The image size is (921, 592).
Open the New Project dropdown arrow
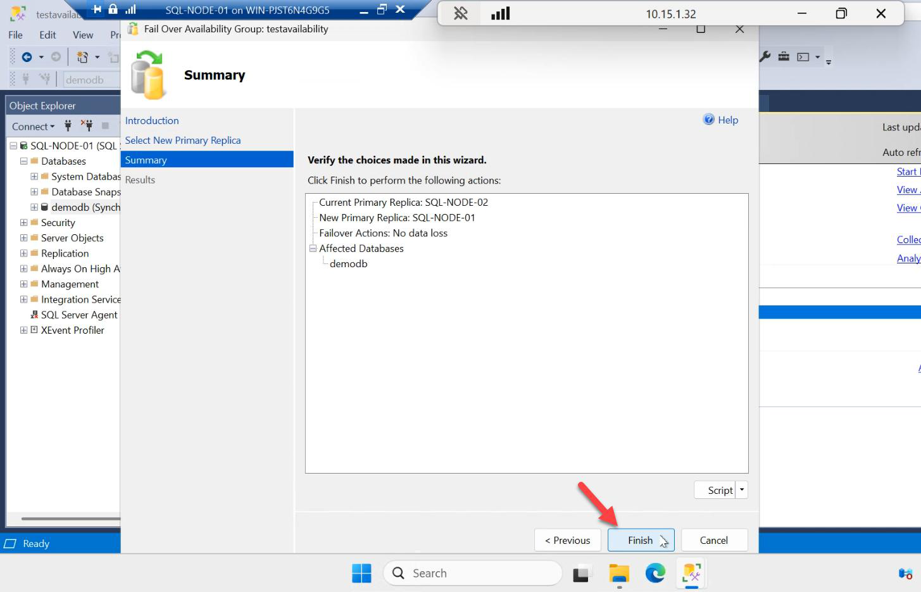pyautogui.click(x=97, y=57)
